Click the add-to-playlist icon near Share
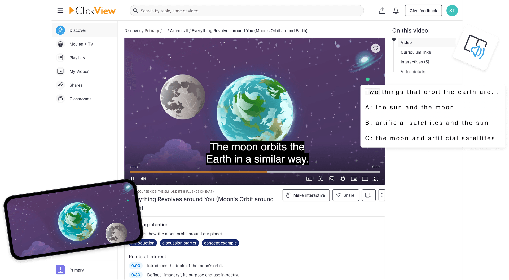Screen dimensions: 509x280 [368, 195]
